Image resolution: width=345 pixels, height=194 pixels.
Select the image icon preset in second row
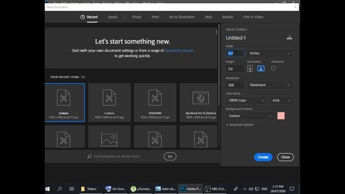coord(109,136)
